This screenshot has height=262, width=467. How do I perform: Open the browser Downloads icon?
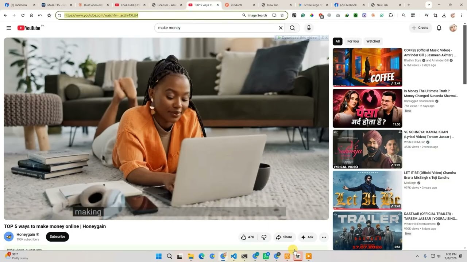pyautogui.click(x=444, y=15)
